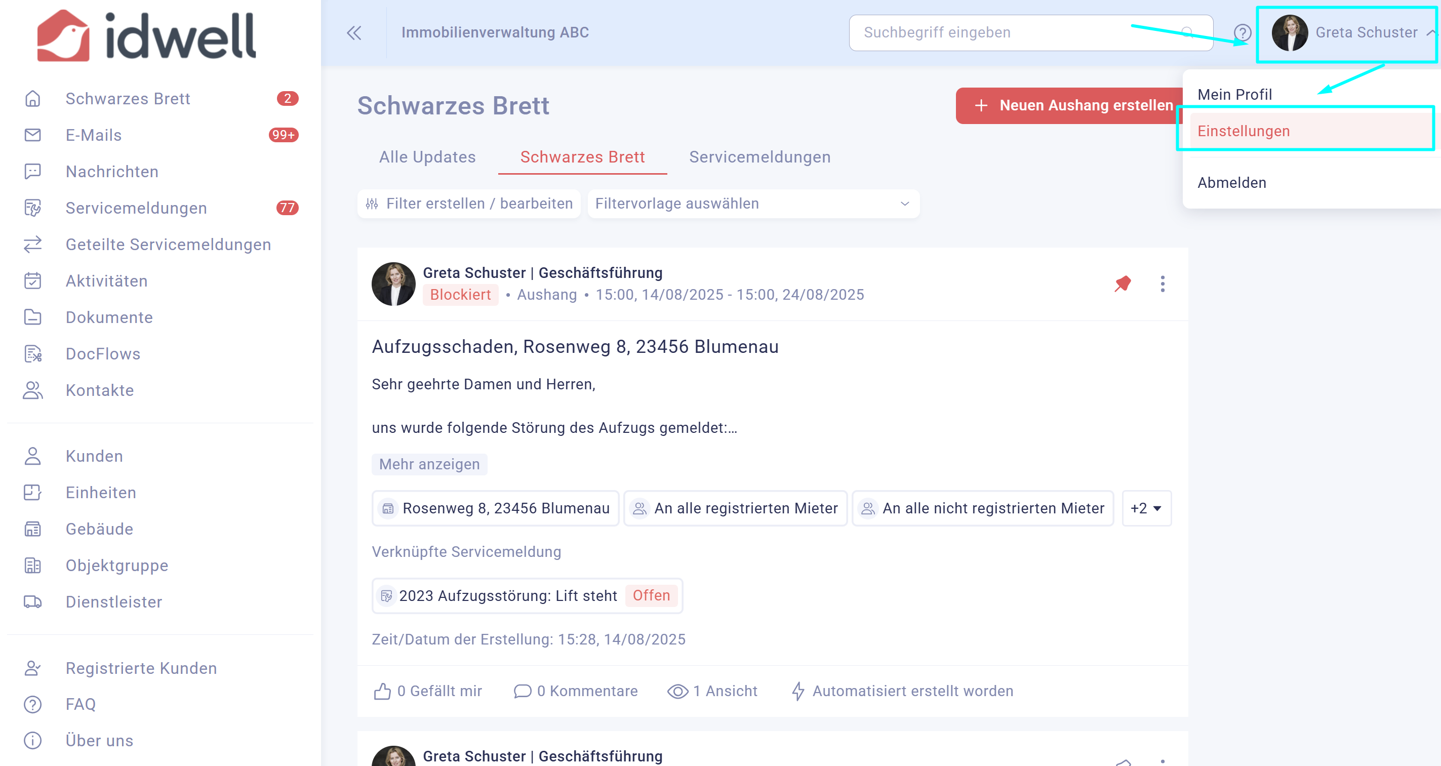Click the Gebäude building icon
Viewport: 1441px width, 766px height.
(33, 529)
